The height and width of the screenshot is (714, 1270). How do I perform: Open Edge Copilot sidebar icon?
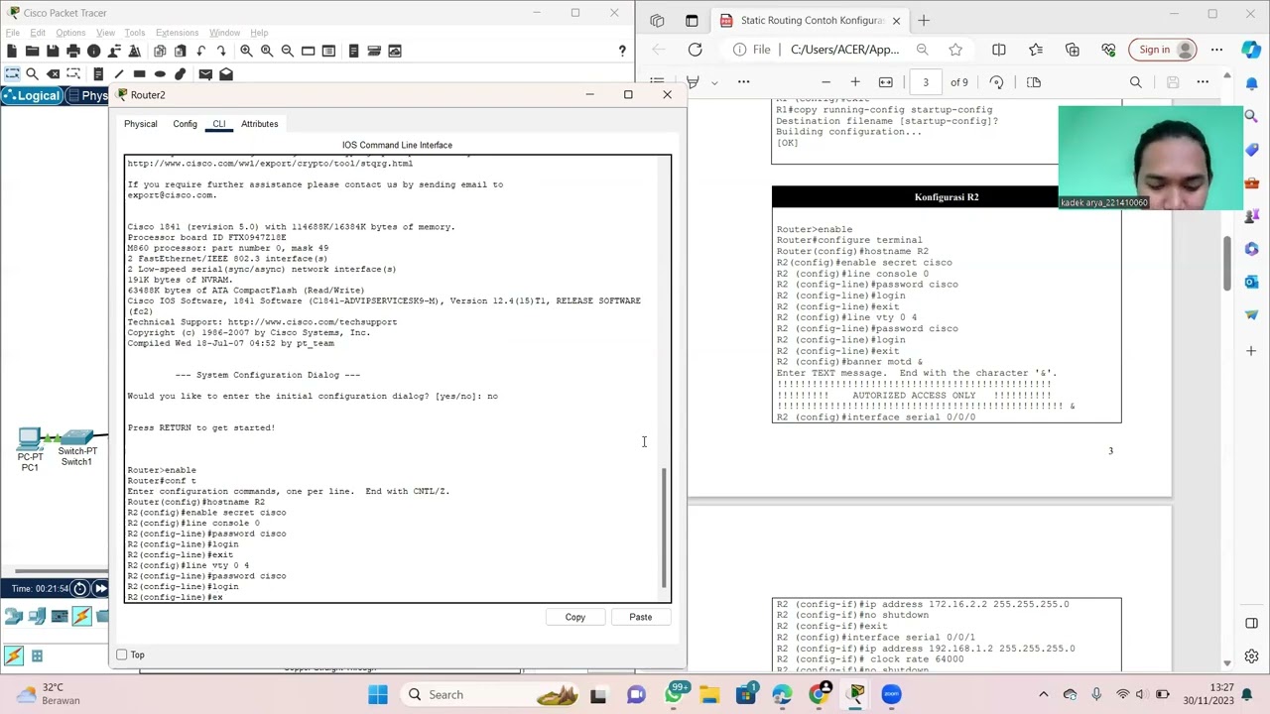click(1252, 50)
